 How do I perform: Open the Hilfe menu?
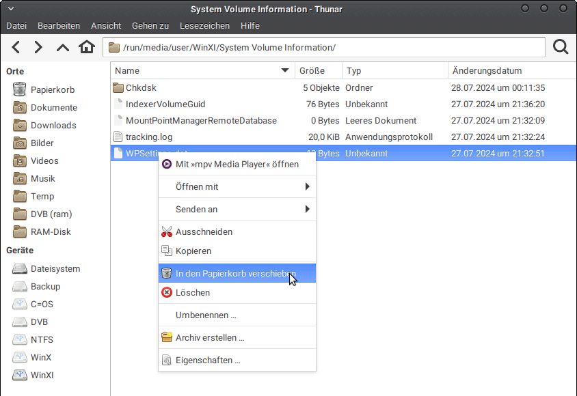click(x=250, y=26)
